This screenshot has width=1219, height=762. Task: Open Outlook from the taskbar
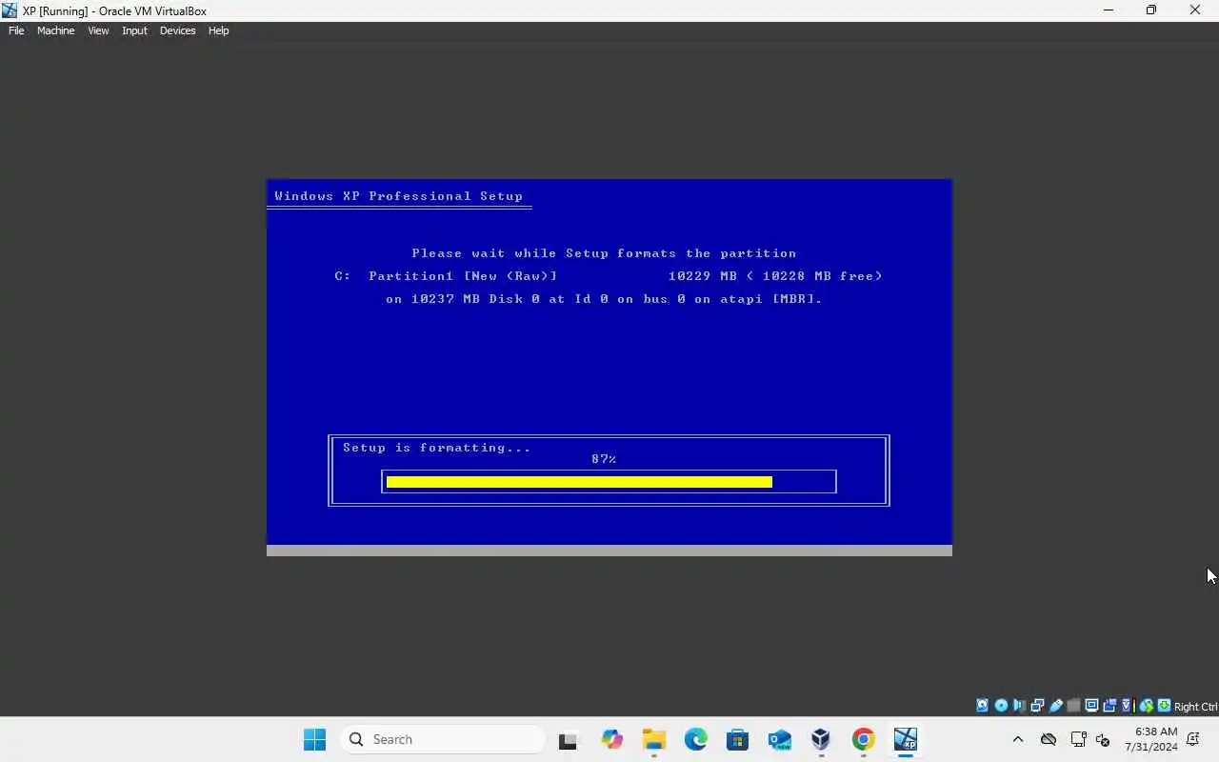(x=780, y=739)
